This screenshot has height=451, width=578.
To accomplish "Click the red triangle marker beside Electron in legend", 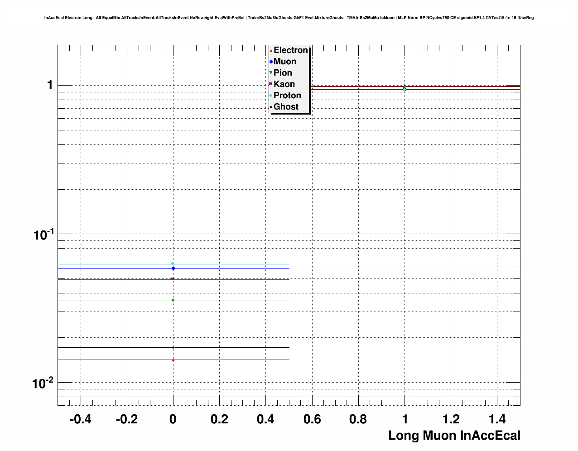I will (271, 51).
